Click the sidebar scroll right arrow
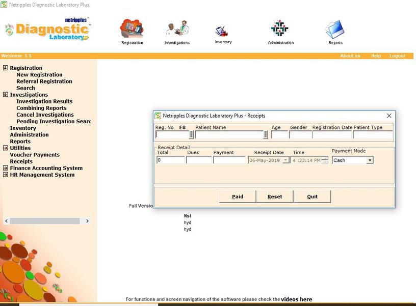 [87, 221]
